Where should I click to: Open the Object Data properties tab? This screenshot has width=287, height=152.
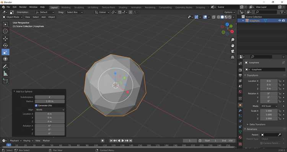click(x=240, y=132)
